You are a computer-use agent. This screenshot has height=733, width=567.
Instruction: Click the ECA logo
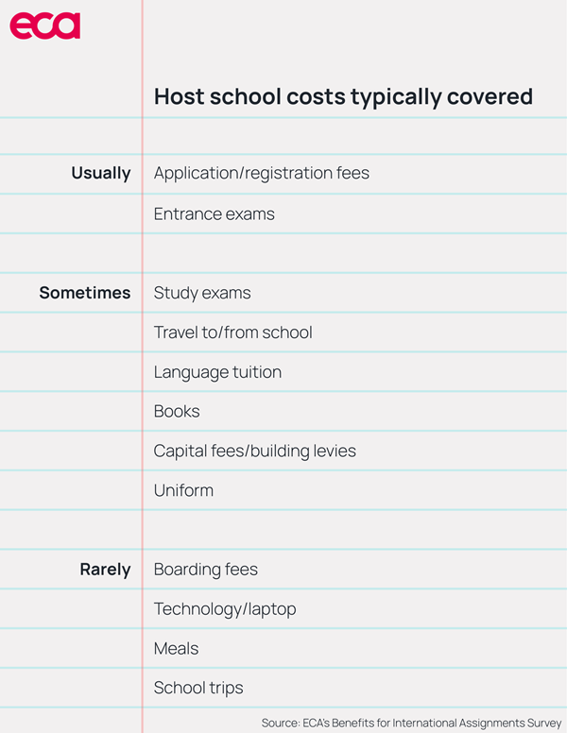[44, 26]
